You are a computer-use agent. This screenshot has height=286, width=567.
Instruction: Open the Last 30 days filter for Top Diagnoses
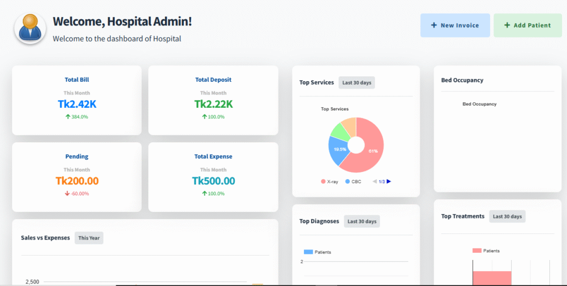coord(362,221)
